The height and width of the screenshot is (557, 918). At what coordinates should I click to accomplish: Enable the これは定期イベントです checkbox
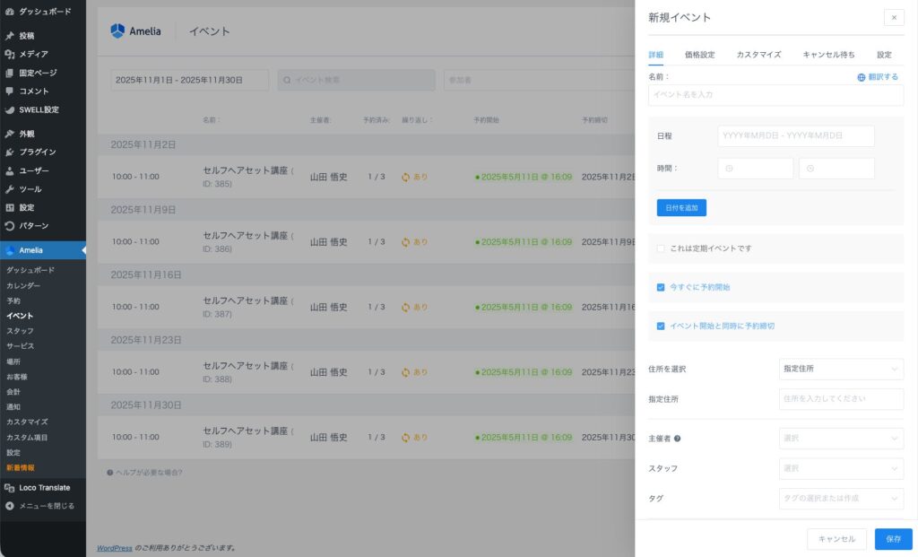(x=661, y=248)
